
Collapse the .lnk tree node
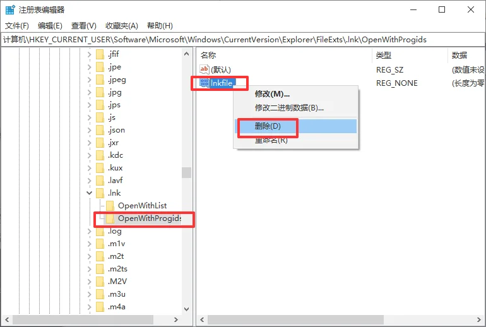click(89, 193)
